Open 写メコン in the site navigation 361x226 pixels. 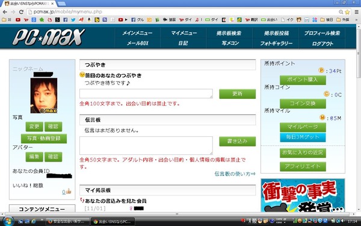click(230, 43)
